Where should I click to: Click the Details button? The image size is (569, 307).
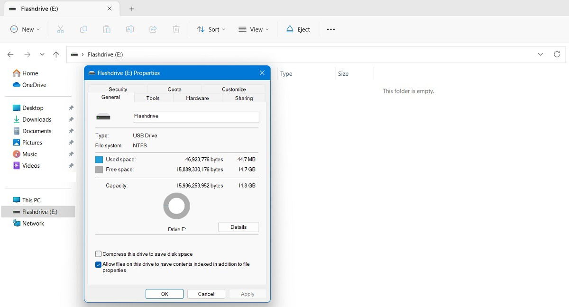click(x=238, y=227)
